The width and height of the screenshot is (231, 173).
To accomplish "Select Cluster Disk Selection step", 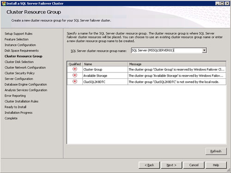I will [19, 62].
